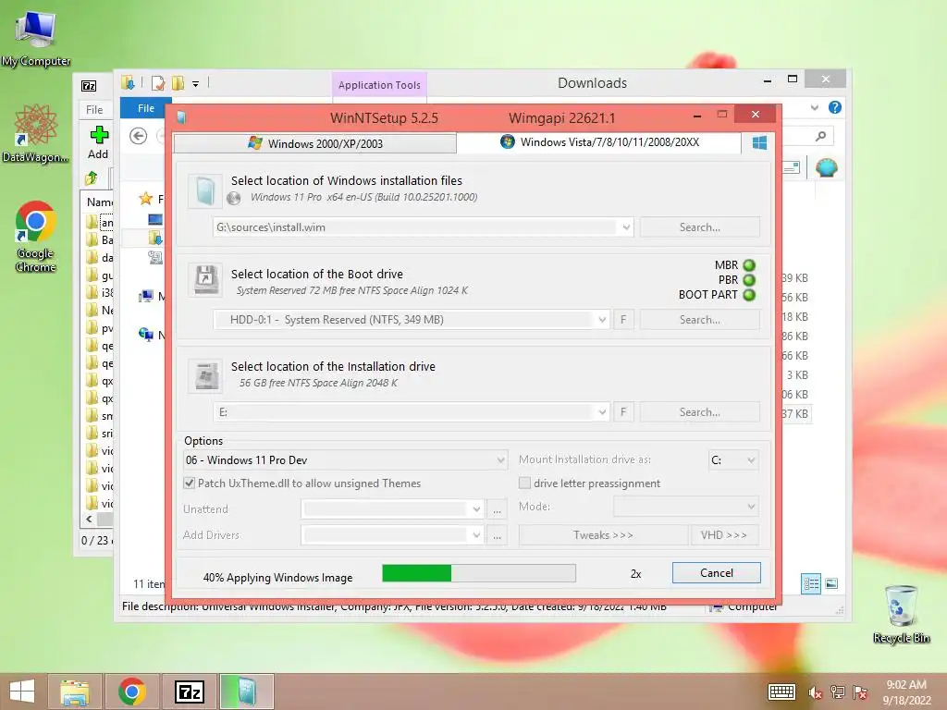The image size is (947, 710).
Task: Click the 7-Zip Add plus icon
Action: [98, 135]
